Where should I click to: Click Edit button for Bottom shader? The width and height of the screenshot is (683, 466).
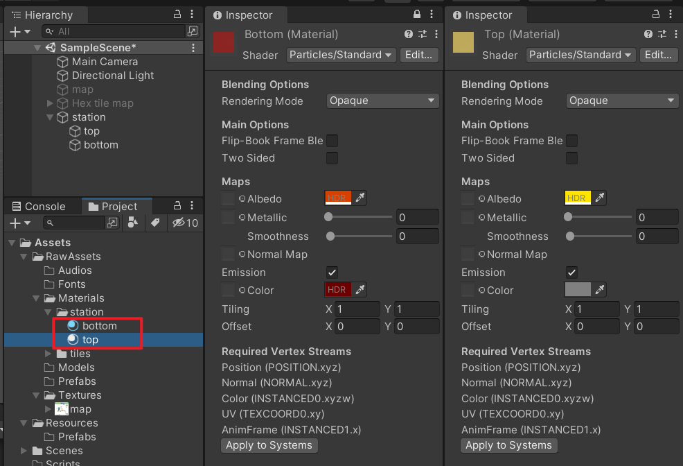(x=418, y=55)
